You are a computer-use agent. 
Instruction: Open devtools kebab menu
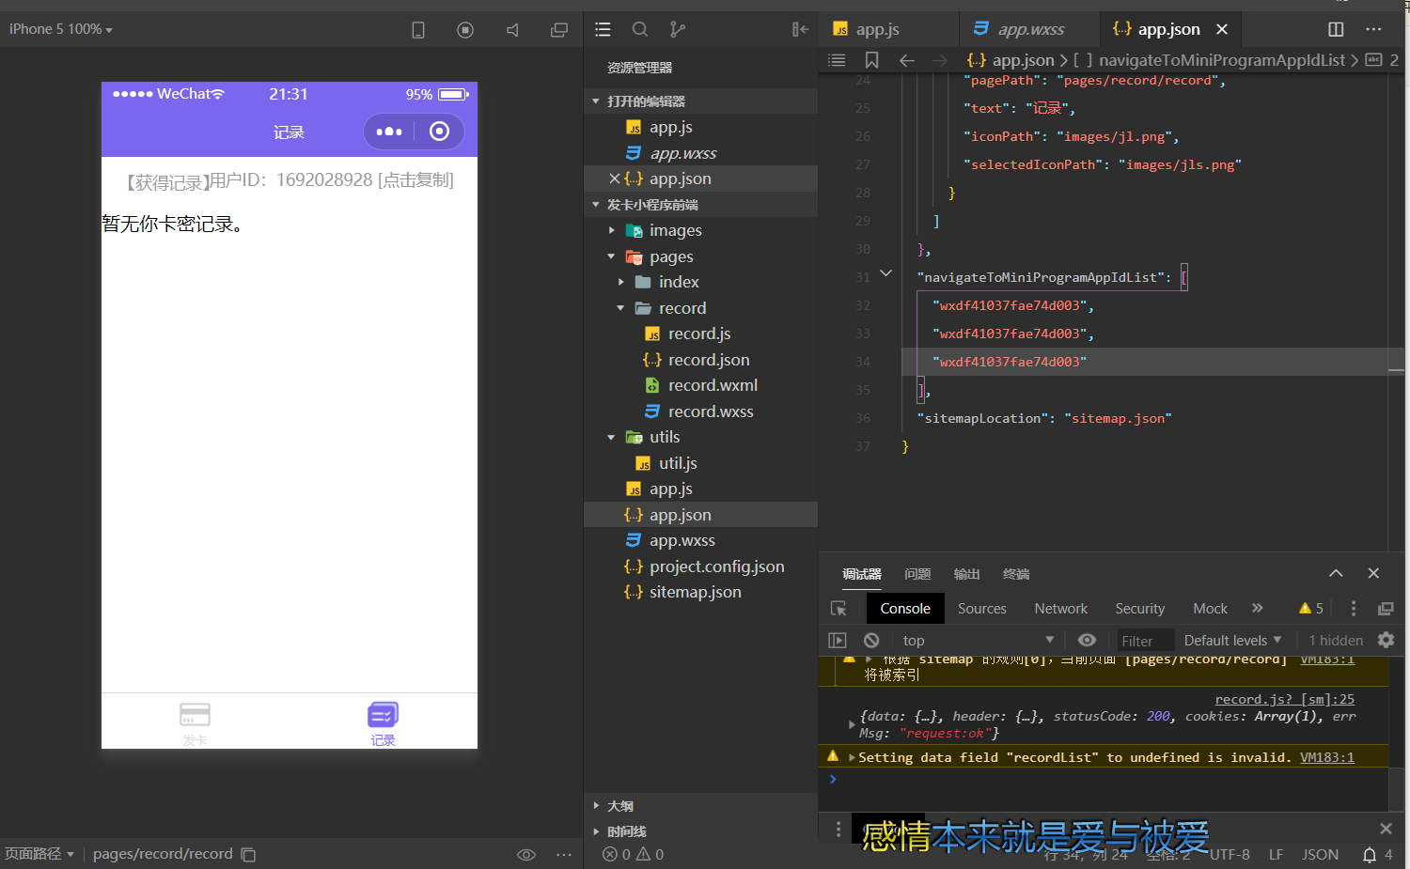1354,609
